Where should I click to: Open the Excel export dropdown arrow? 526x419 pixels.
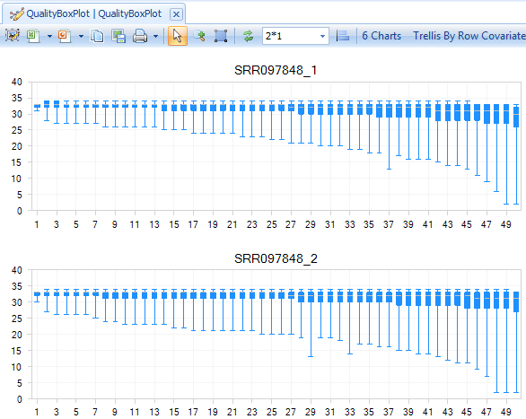(49, 36)
